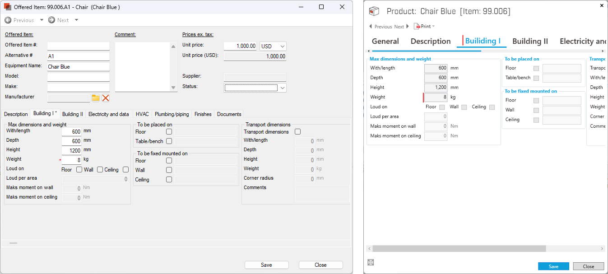
Task: Click the yellow folder icon beside Manufacturer
Action: [x=95, y=98]
